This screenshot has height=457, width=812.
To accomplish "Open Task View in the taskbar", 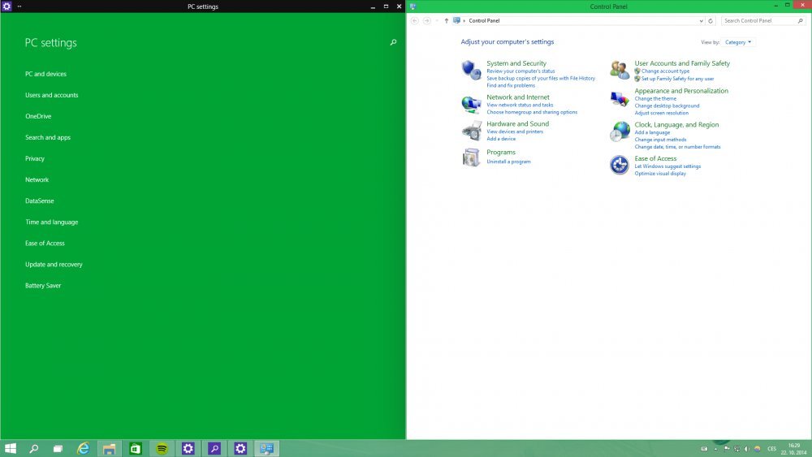I will click(58, 449).
